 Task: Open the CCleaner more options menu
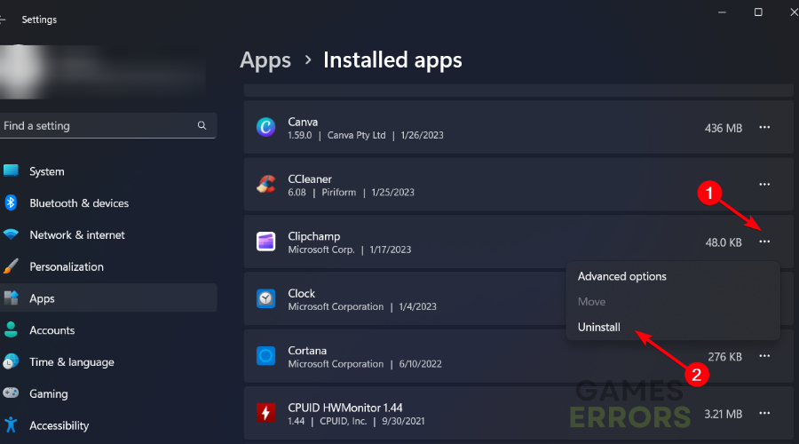tap(764, 185)
